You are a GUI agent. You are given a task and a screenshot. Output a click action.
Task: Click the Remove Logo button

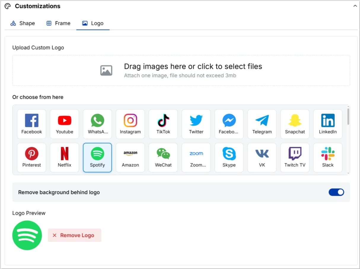pyautogui.click(x=75, y=235)
